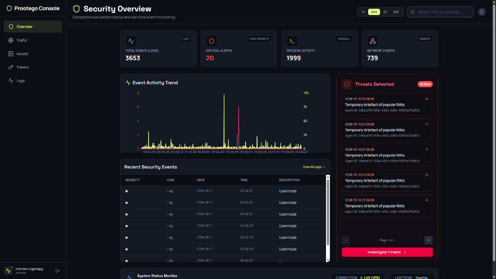Click the logout arrow next to user avatar
Screen dimensions: 496x279
[x=57, y=270]
